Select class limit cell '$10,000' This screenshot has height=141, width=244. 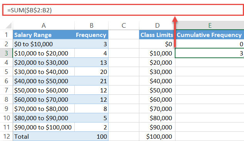[157, 53]
